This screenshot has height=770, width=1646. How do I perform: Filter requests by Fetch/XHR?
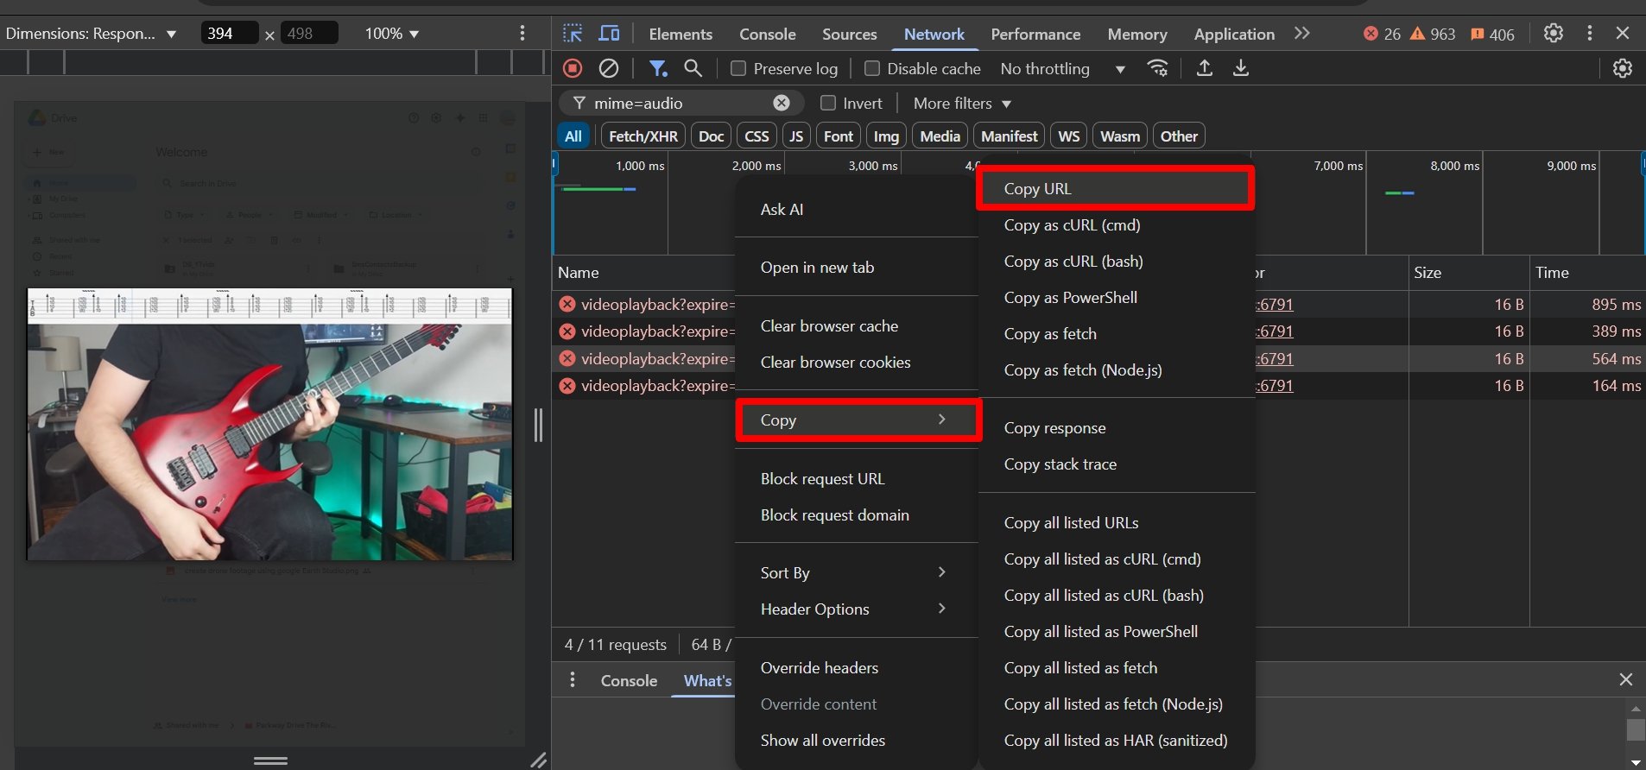643,136
